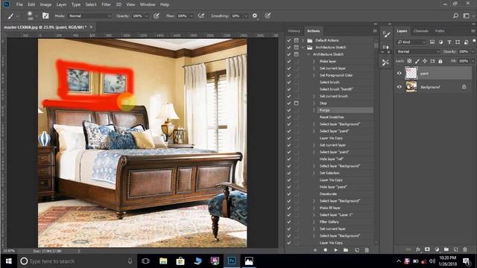477x268 pixels.
Task: Expand the Default Actions set
Action: [x=303, y=40]
